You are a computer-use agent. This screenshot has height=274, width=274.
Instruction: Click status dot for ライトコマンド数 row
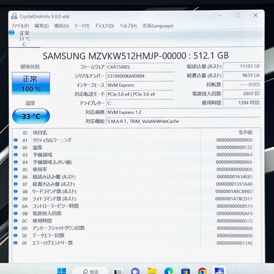15,199
